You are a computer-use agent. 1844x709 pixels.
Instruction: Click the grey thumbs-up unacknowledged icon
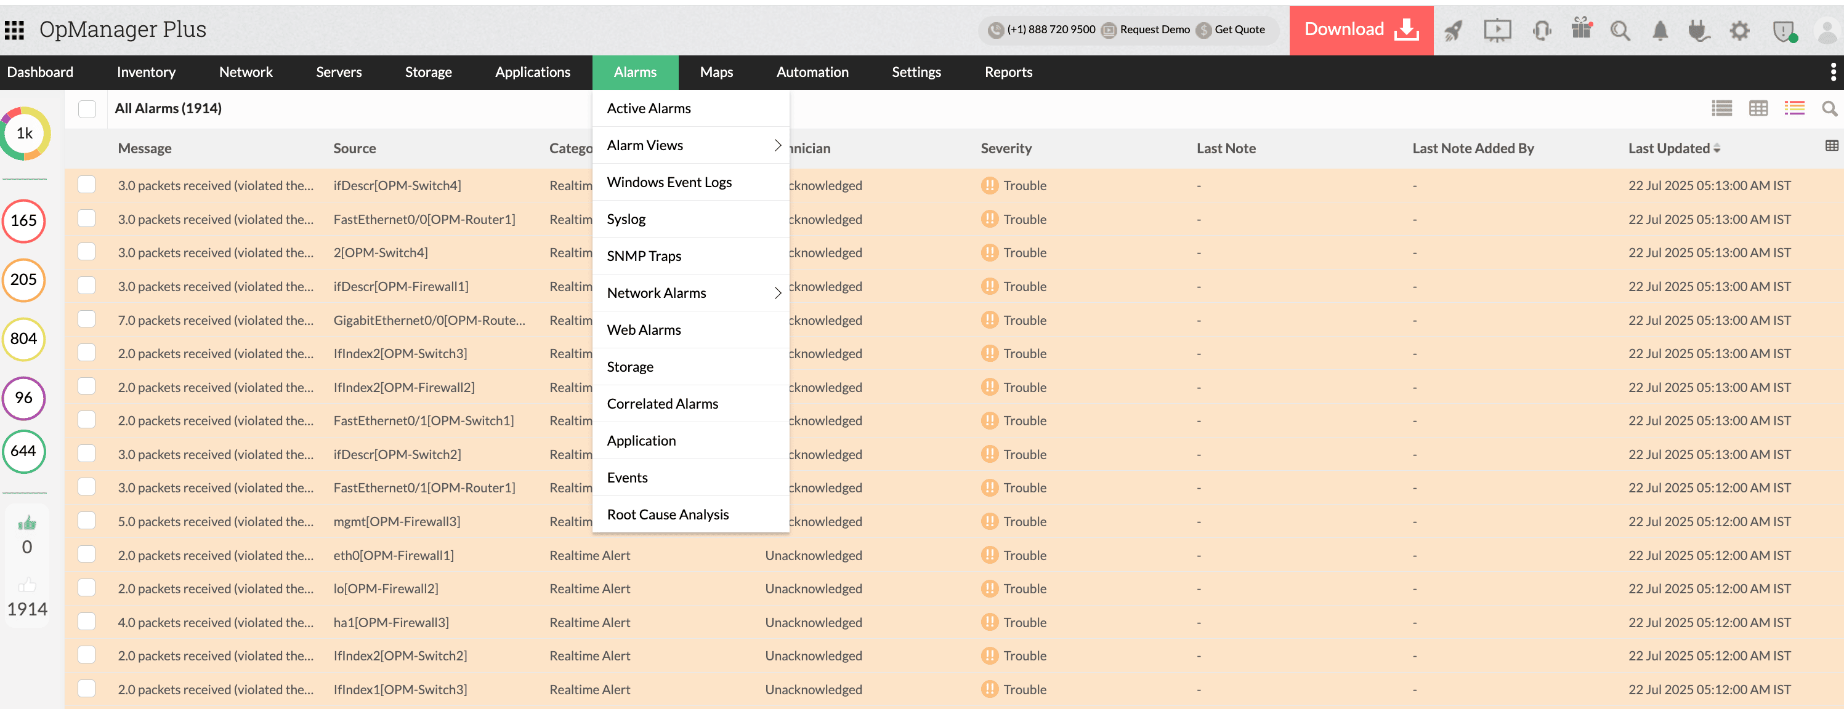tap(27, 585)
